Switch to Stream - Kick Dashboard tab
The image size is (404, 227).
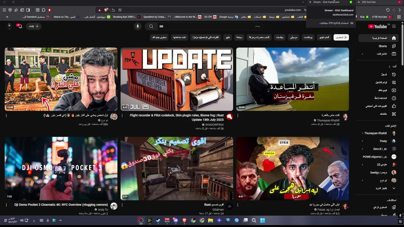(x=330, y=2)
